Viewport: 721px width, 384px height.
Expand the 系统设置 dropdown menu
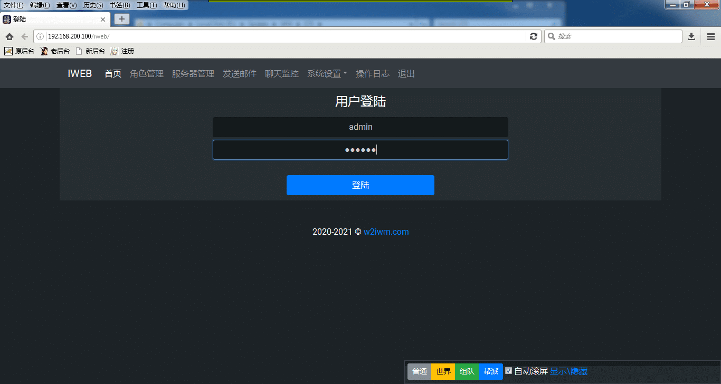[327, 74]
